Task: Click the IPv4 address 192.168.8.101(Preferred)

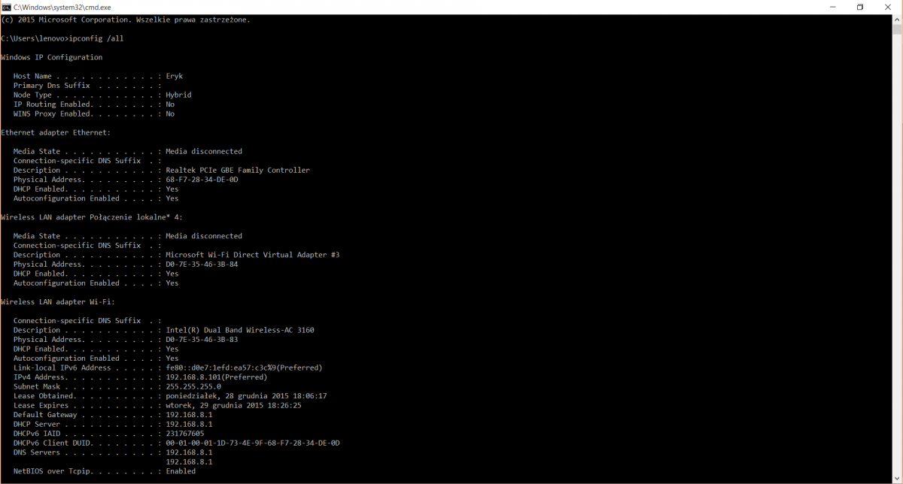Action: pyautogui.click(x=217, y=377)
